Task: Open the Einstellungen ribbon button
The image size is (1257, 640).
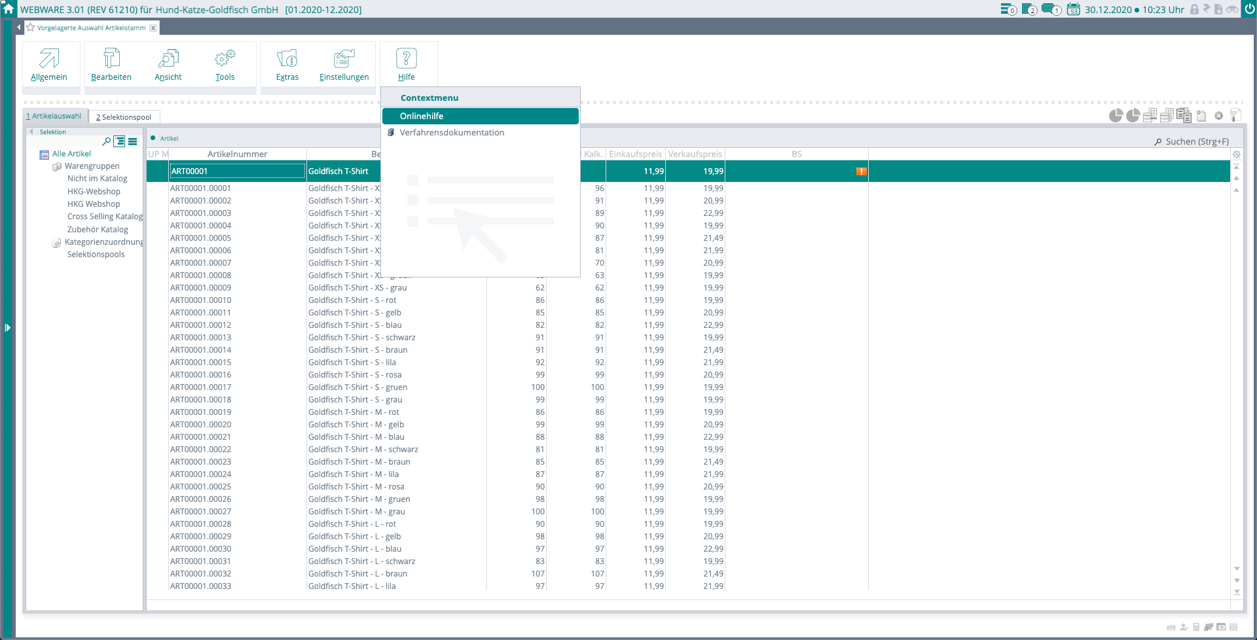Action: (344, 65)
